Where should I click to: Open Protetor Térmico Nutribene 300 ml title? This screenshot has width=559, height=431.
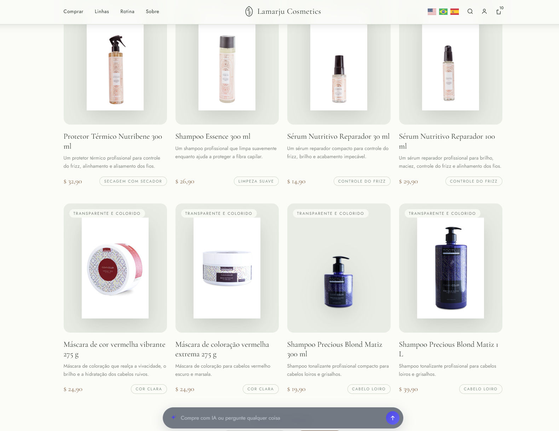(x=113, y=141)
